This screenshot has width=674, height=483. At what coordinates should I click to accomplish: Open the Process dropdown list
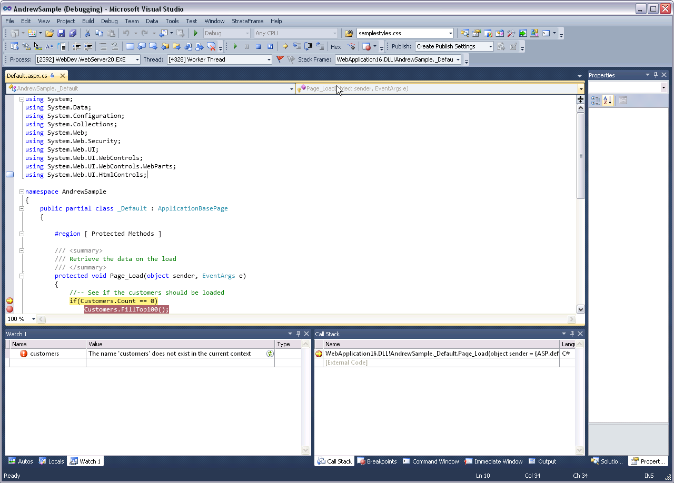pyautogui.click(x=137, y=60)
